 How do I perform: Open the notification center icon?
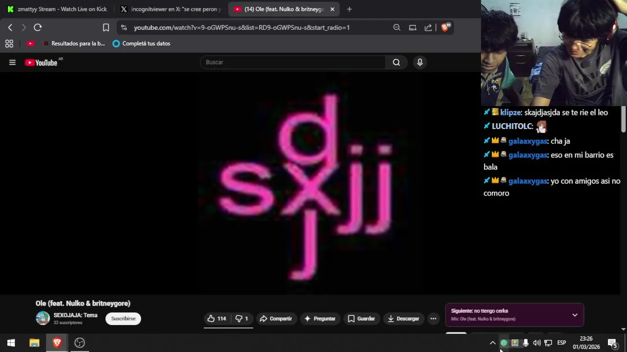[612, 343]
